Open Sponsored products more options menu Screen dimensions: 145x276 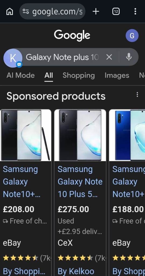point(137,95)
